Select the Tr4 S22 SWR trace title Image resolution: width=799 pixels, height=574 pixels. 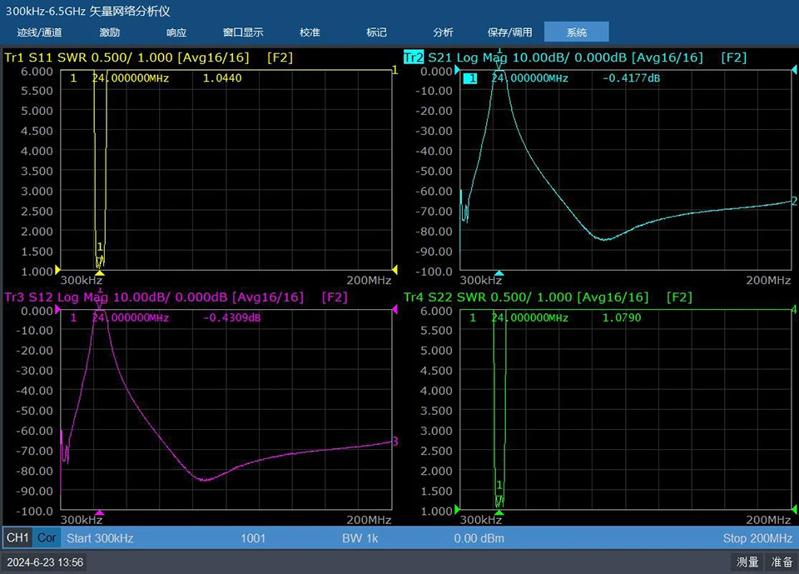click(548, 297)
